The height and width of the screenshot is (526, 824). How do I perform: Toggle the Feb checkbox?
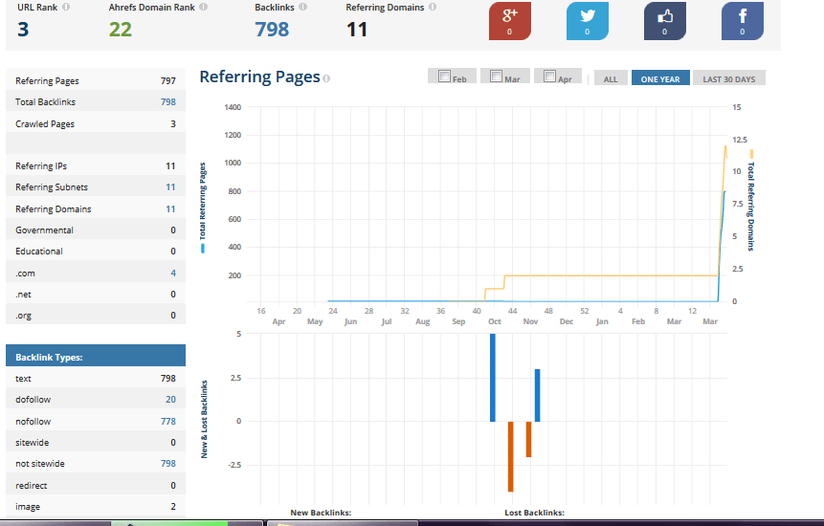pyautogui.click(x=443, y=77)
